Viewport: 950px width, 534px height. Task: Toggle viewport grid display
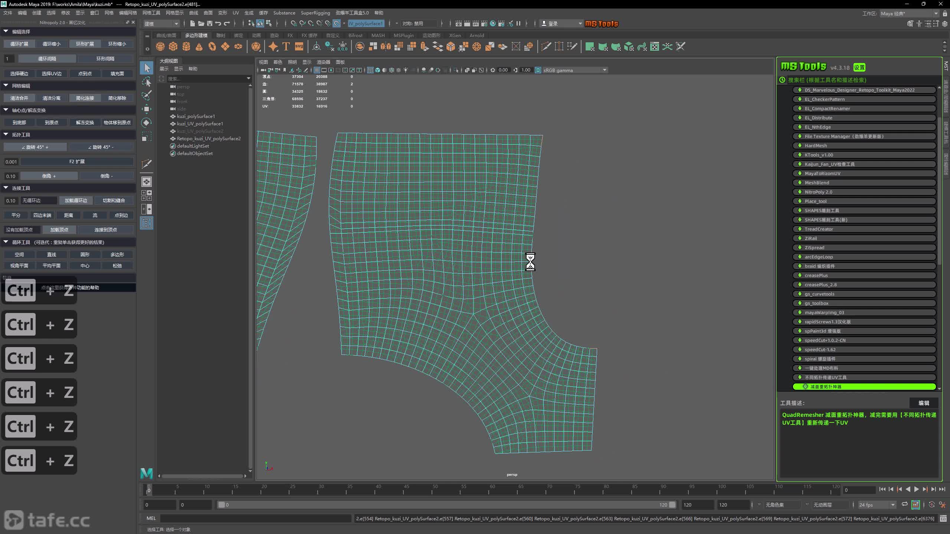[317, 70]
